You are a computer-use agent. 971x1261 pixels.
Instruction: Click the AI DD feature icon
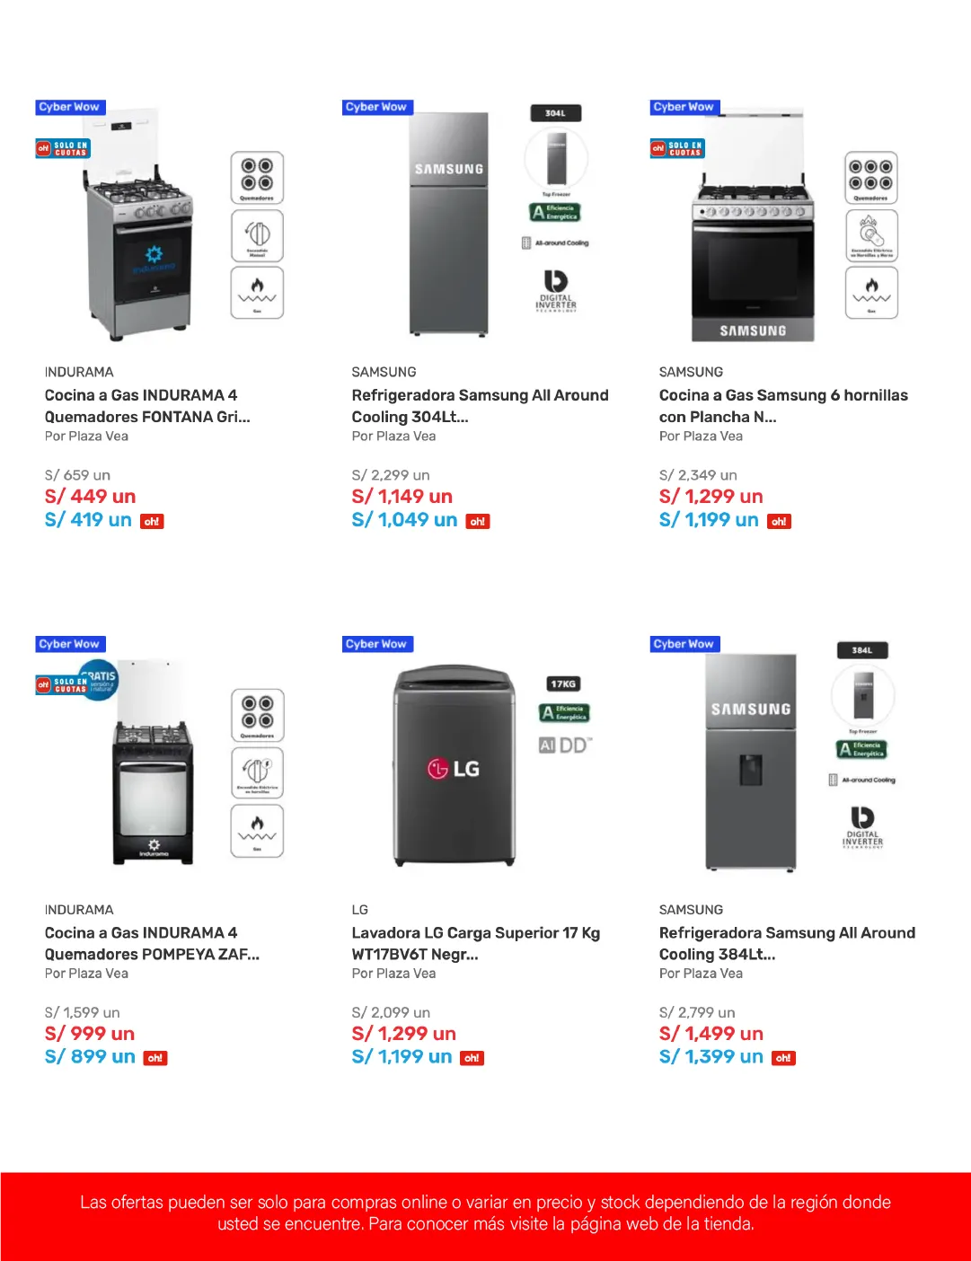(x=565, y=745)
